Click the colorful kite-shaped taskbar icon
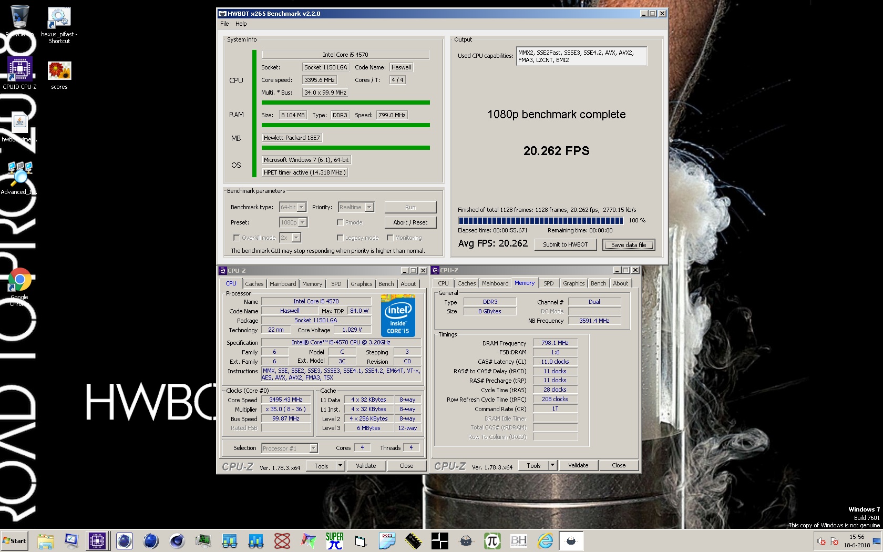Image resolution: width=883 pixels, height=552 pixels. pyautogui.click(x=309, y=541)
